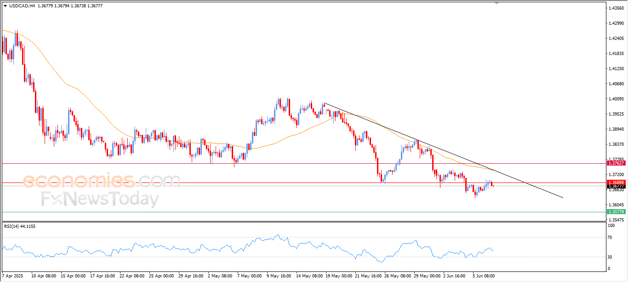
Task: Click the gray chart shift triangle marker
Action: pos(497,3)
